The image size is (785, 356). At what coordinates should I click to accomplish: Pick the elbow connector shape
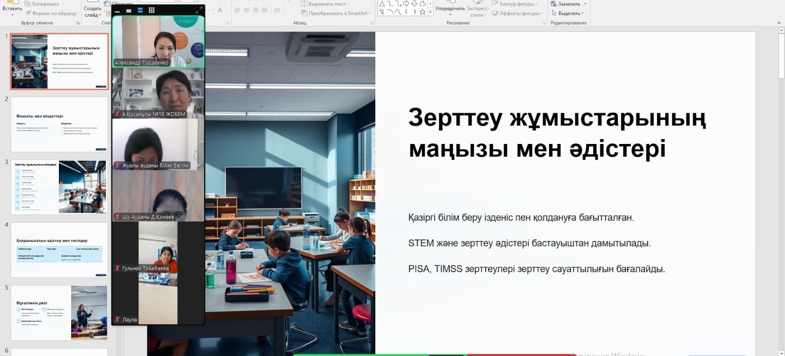tap(390, 4)
